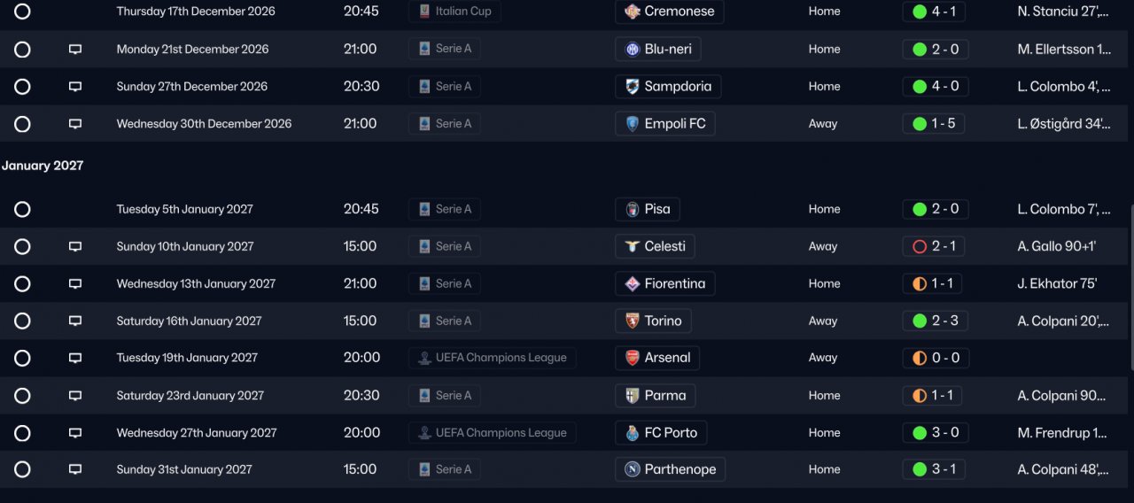Click the TV broadcast icon for Blu-neri match
Screen dimensions: 1134x503
75,50
